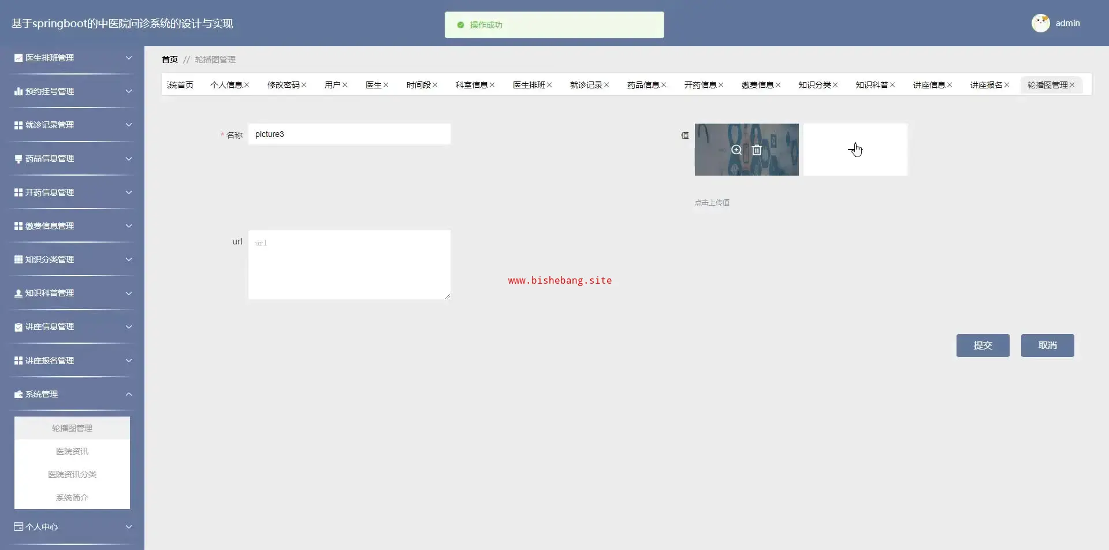Close the 就诊记录 tab
The height and width of the screenshot is (550, 1109).
(x=606, y=85)
